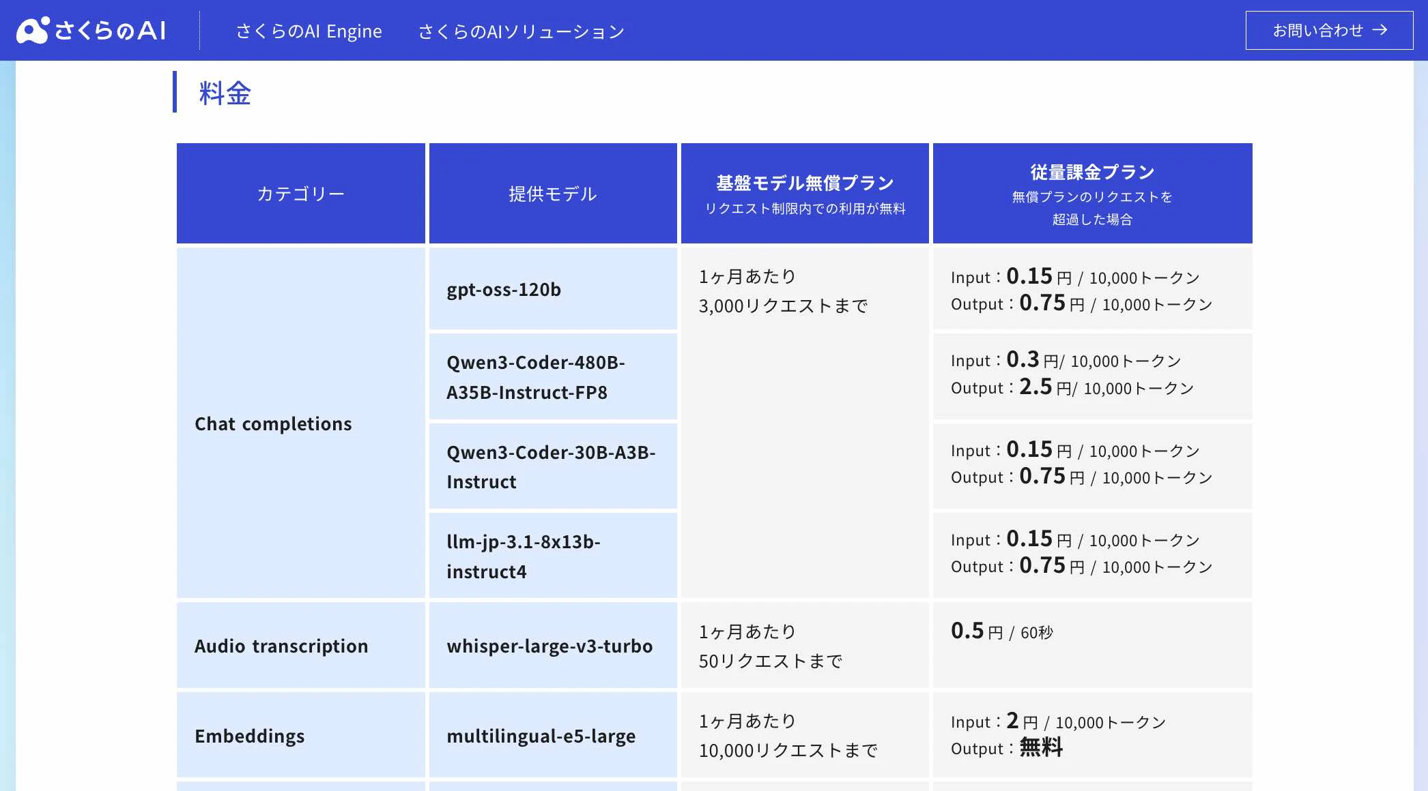The image size is (1428, 791).
Task: Select the Chat completions category cell
Action: click(x=301, y=423)
